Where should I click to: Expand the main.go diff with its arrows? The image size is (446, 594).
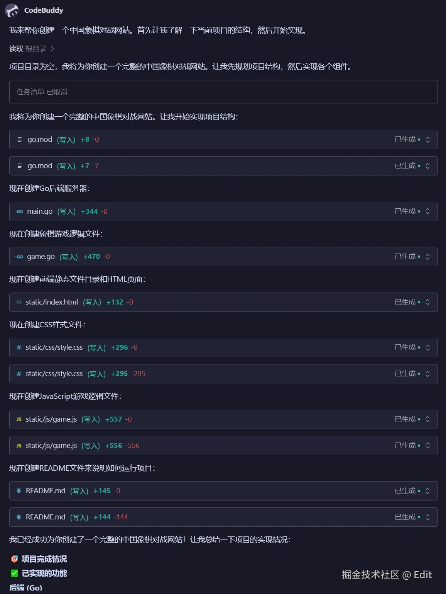click(427, 211)
